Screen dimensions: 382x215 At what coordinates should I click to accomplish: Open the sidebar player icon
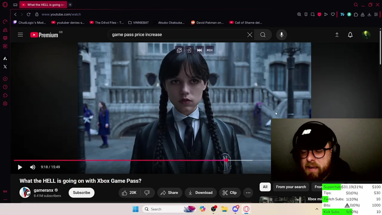[5, 79]
